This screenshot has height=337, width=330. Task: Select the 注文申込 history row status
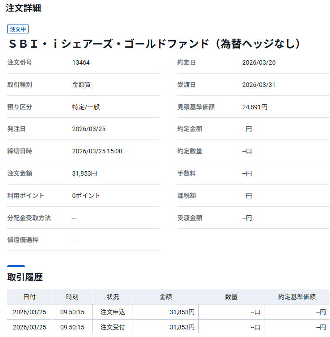113,312
